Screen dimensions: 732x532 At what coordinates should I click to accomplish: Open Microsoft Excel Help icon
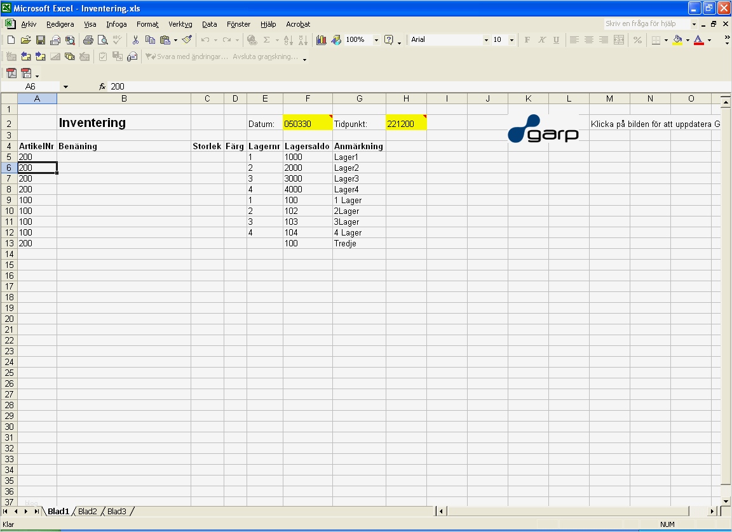coord(388,40)
